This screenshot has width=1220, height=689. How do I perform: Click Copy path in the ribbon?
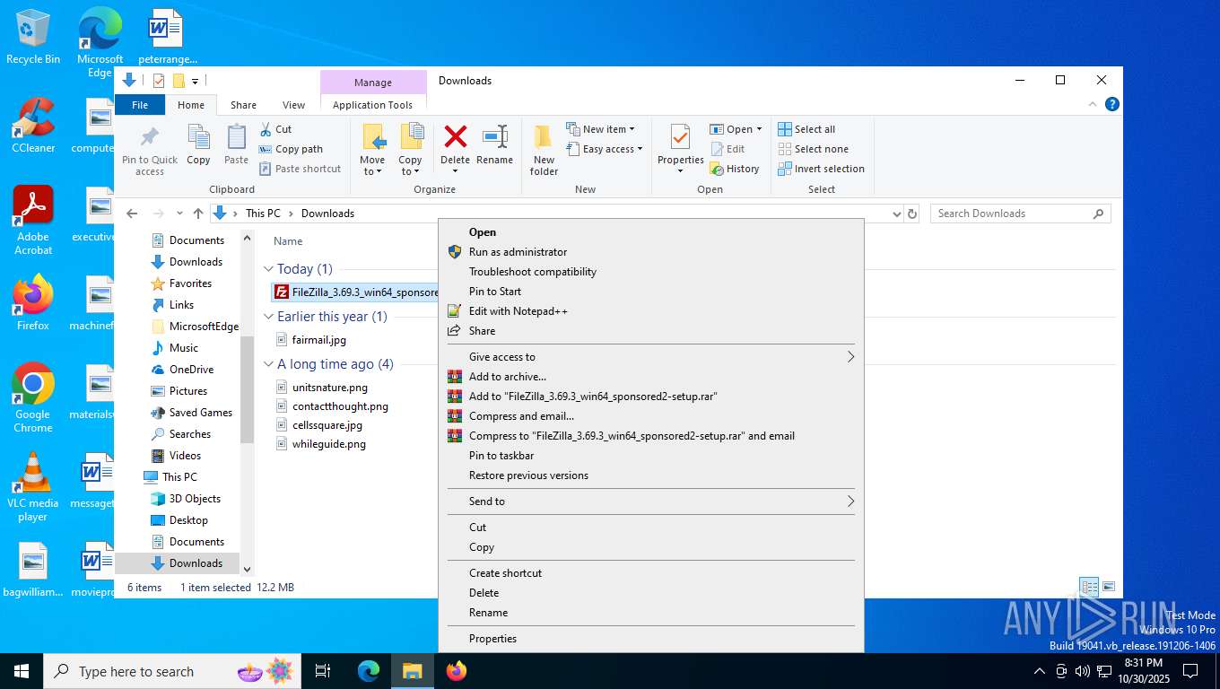pos(291,149)
